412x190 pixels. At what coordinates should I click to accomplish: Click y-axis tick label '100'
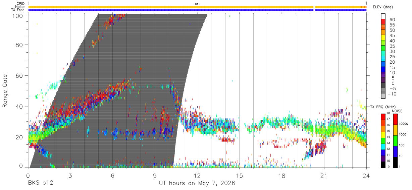coord(18,15)
